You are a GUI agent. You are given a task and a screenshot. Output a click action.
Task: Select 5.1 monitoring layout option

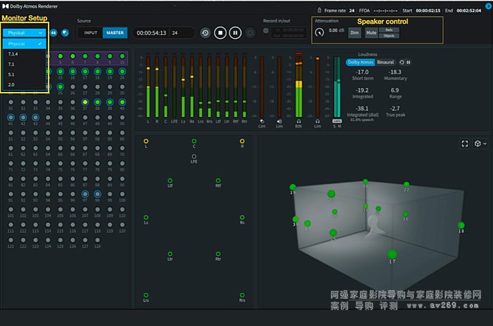(12, 74)
